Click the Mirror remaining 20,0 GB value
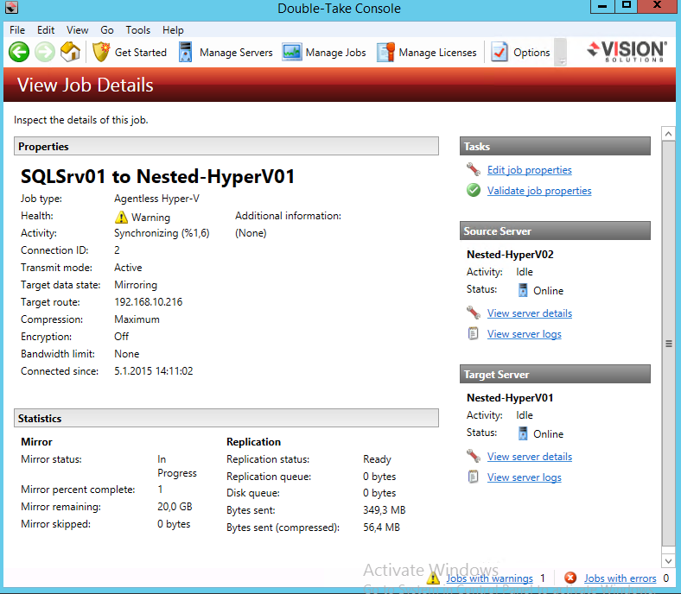 (x=175, y=507)
